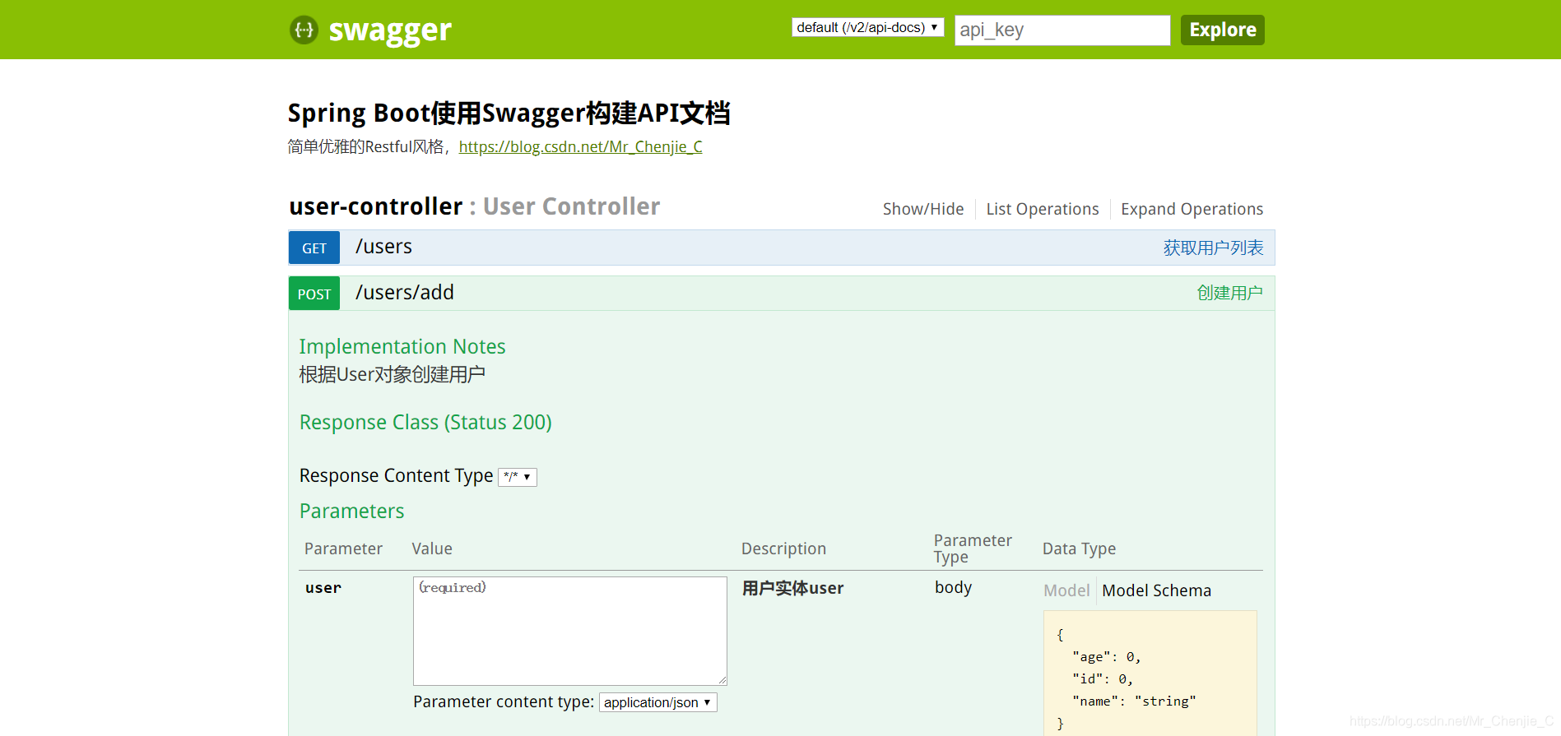
Task: Click the Description column header
Action: tap(783, 549)
